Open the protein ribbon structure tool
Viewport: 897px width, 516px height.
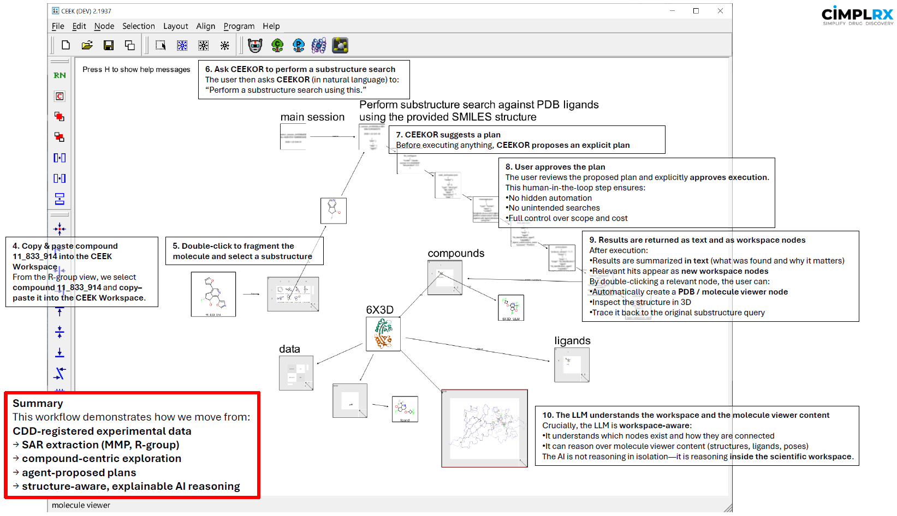(x=319, y=45)
